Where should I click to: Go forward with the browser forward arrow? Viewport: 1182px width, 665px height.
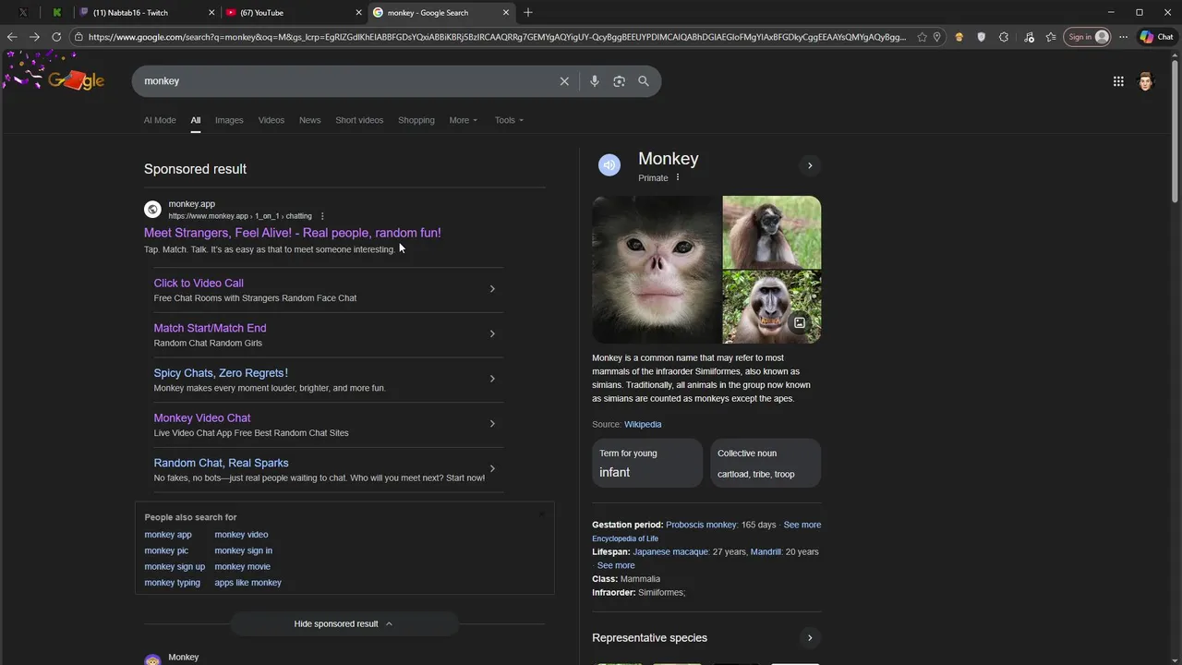tap(34, 37)
